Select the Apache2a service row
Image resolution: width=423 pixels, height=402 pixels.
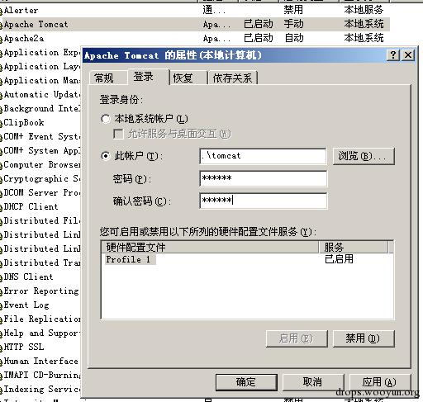point(195,38)
